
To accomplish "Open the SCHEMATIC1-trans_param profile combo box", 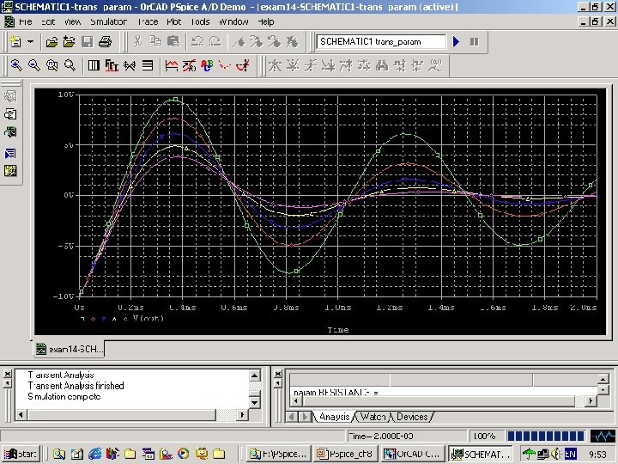I will (x=382, y=41).
